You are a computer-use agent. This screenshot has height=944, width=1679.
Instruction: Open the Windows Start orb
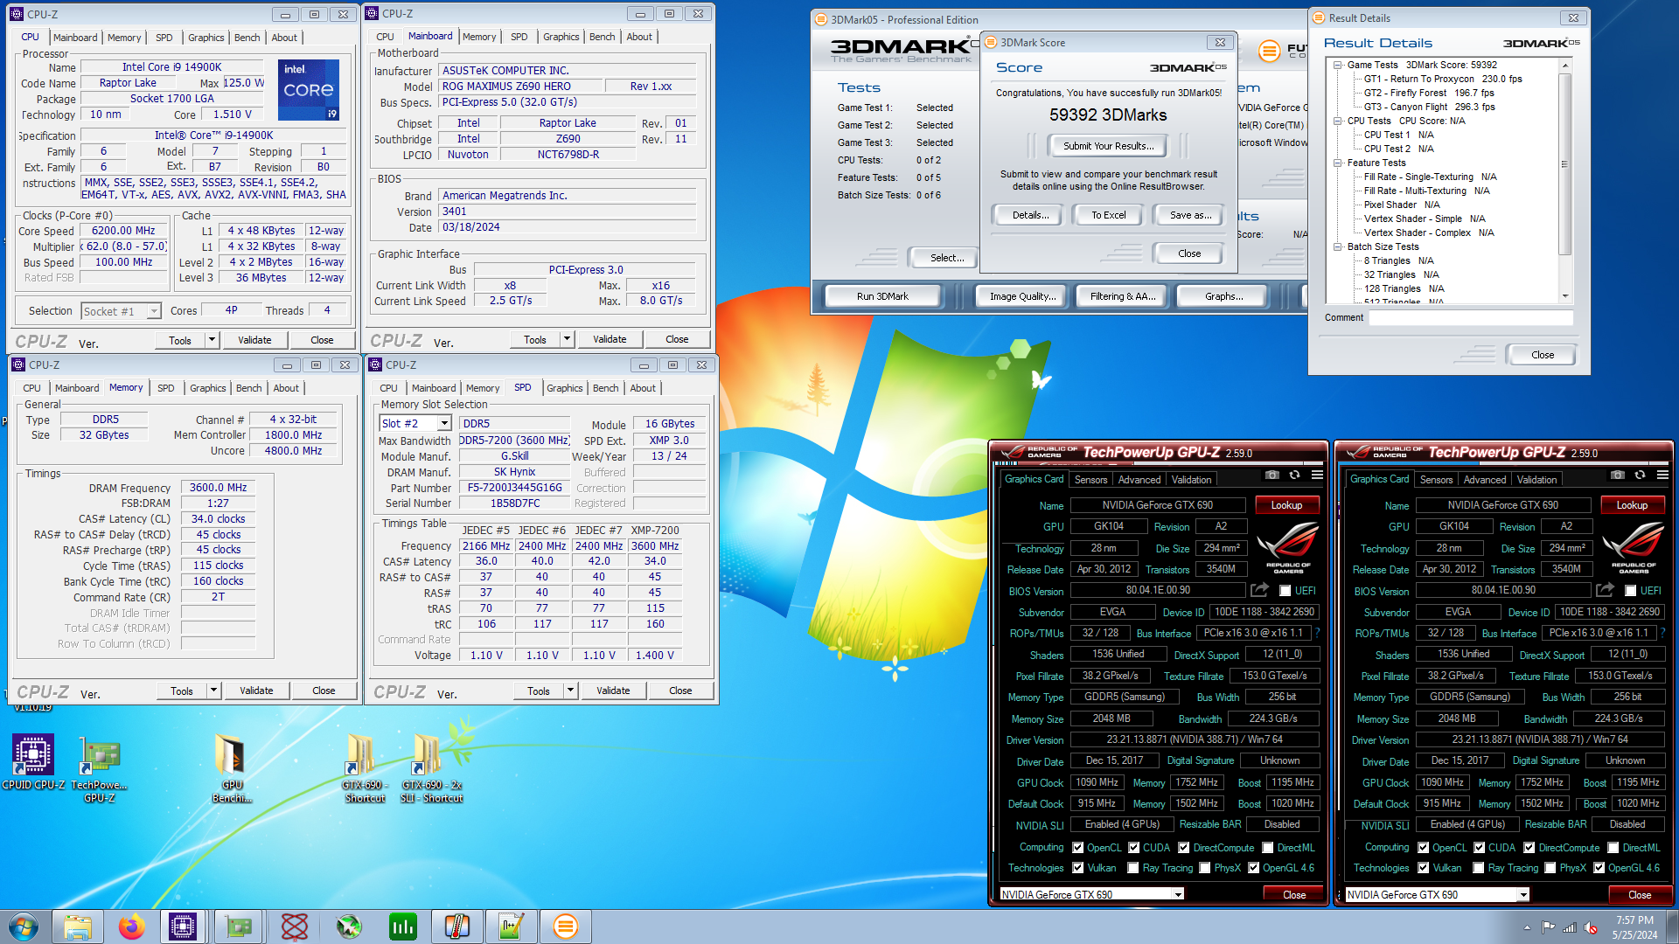tap(24, 927)
